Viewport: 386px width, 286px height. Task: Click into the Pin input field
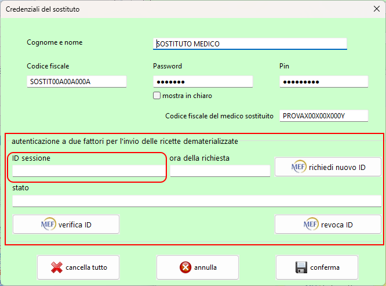coord(323,82)
